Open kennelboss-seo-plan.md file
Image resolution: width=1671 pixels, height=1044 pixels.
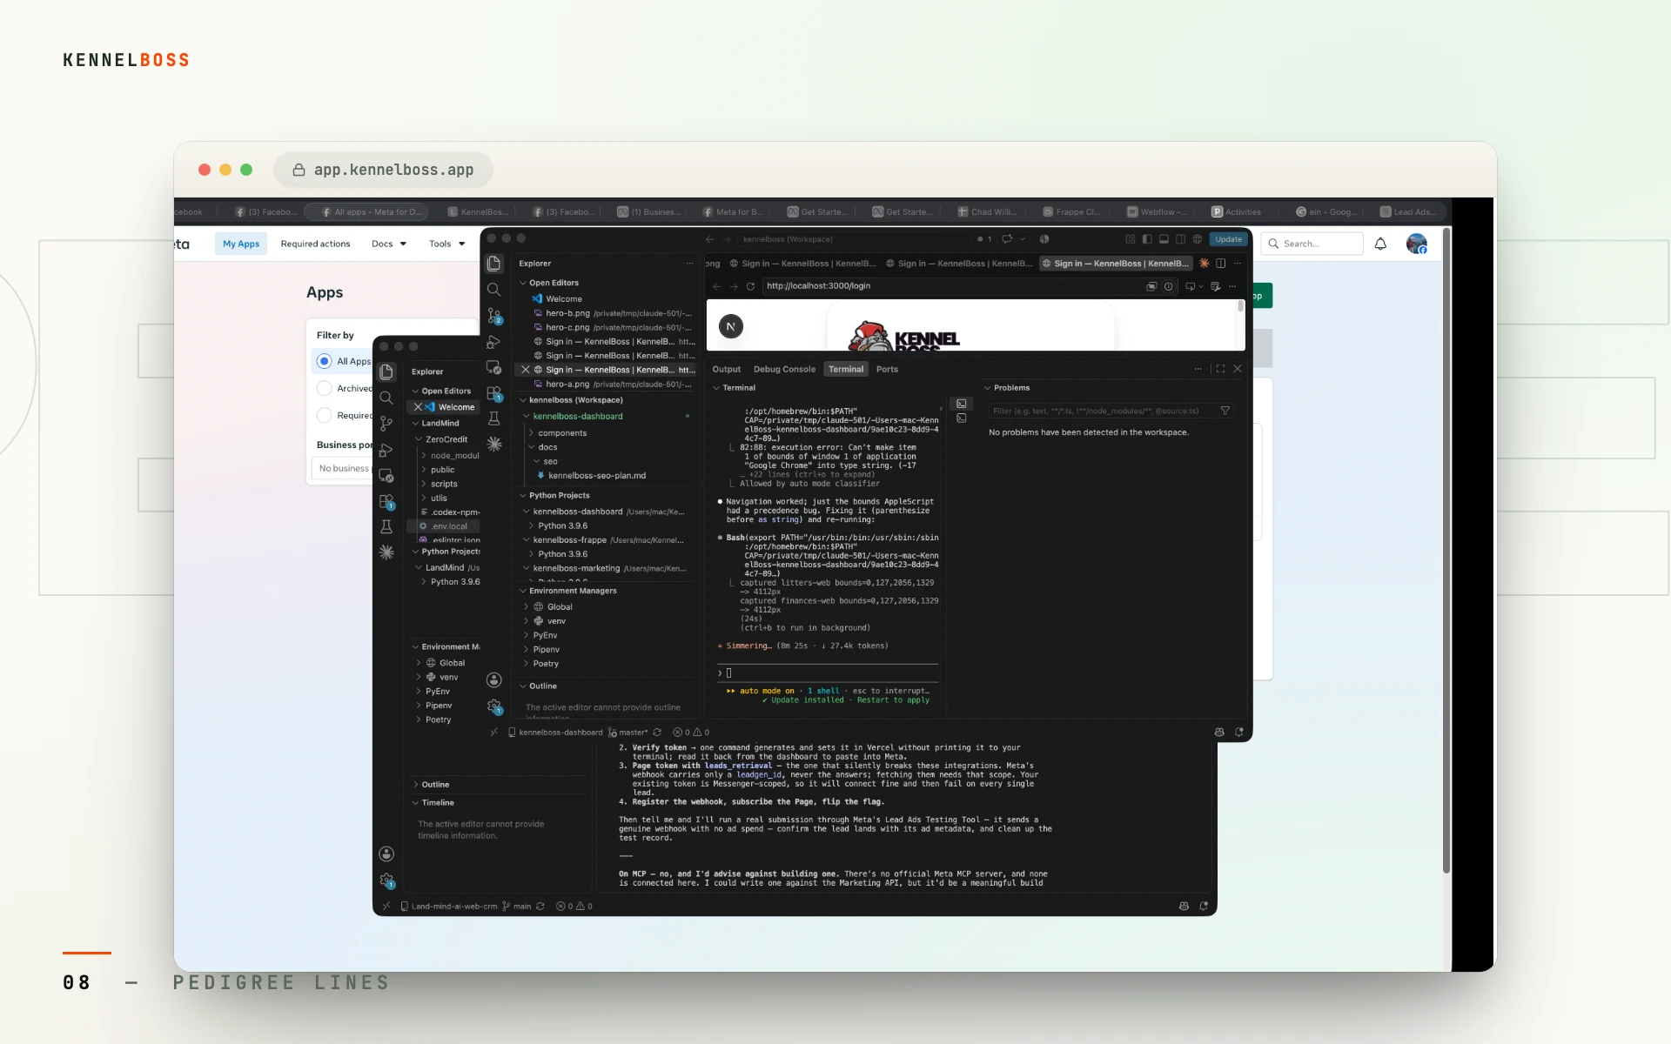(x=596, y=476)
